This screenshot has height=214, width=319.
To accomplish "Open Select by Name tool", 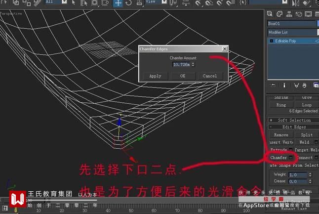I will coord(83,3).
